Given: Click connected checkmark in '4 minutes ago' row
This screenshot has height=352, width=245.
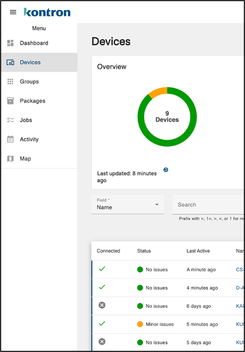Looking at the screenshot, I should pos(102,287).
